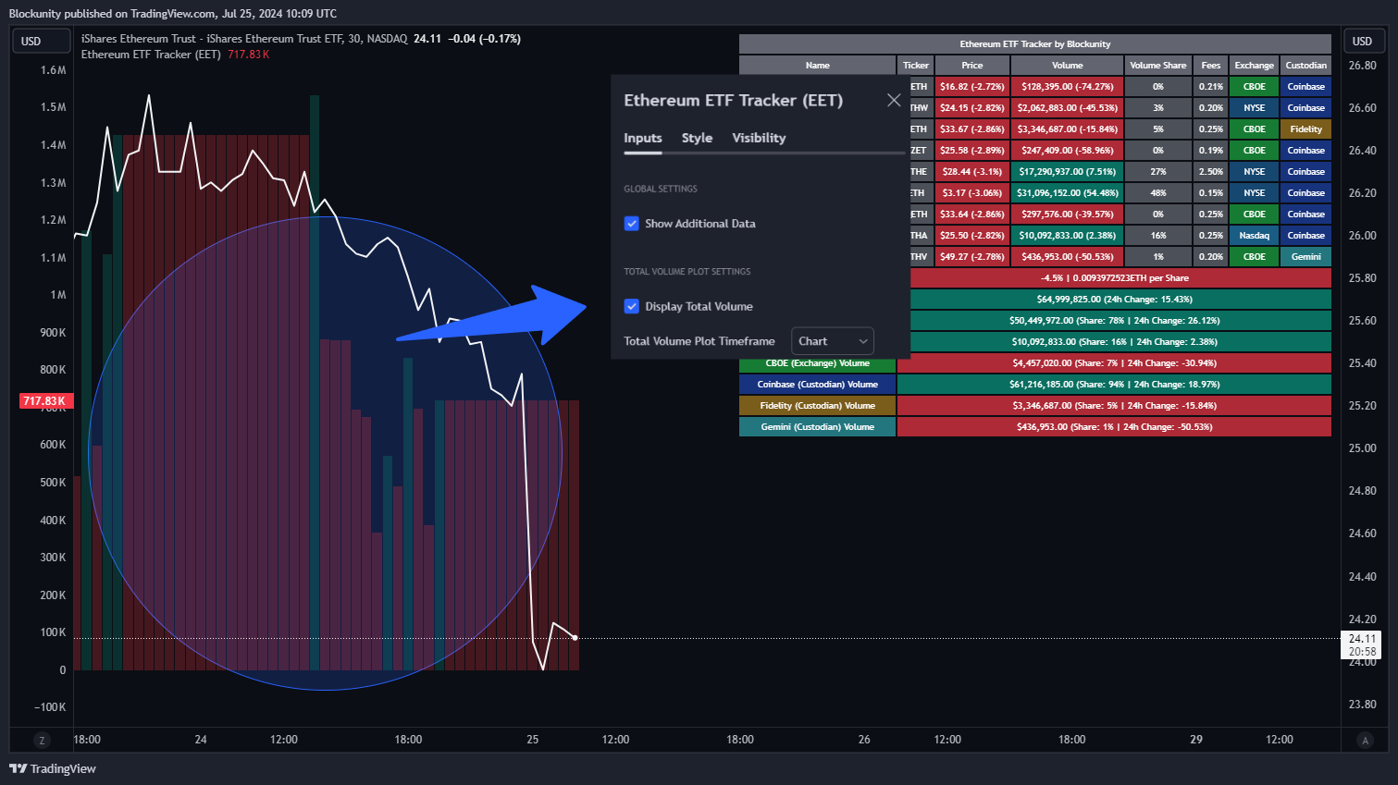Switch to the Style tab

pyautogui.click(x=697, y=138)
